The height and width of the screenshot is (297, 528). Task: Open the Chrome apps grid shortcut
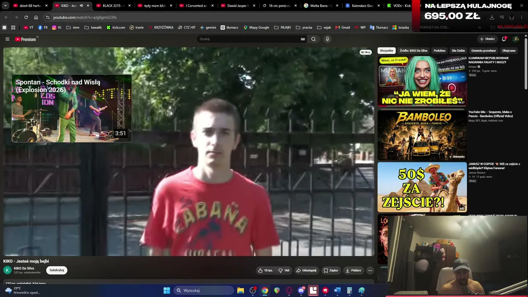point(13,28)
